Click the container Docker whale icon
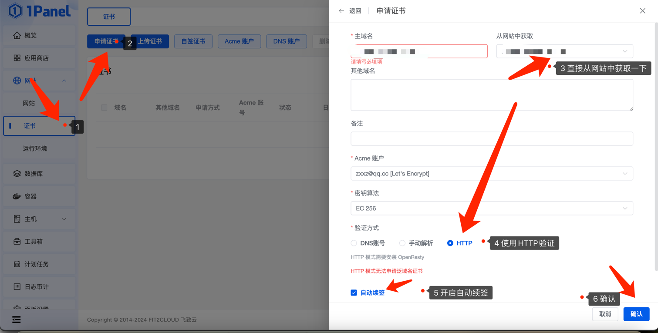Viewport: 658px width, 333px height. (17, 196)
